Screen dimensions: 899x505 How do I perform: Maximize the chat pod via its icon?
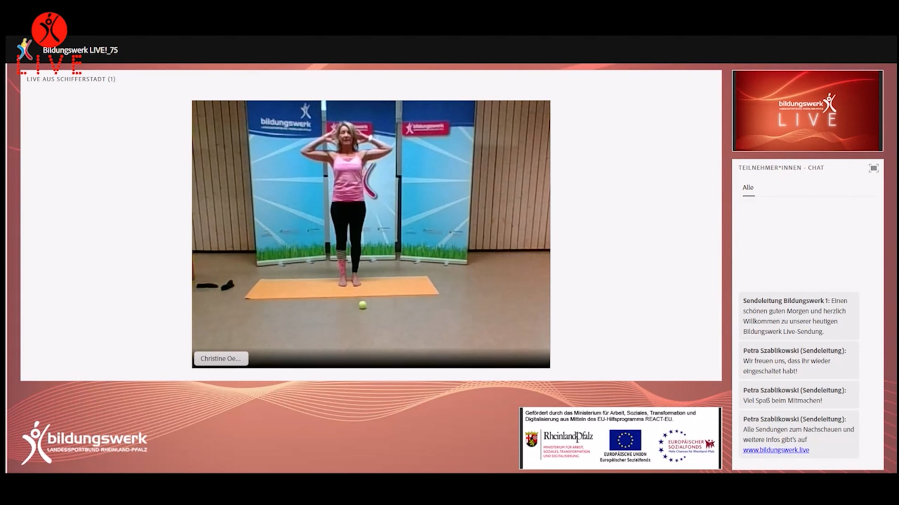(873, 168)
